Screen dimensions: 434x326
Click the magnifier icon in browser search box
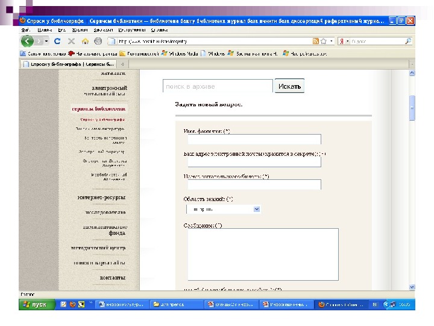pyautogui.click(x=408, y=41)
